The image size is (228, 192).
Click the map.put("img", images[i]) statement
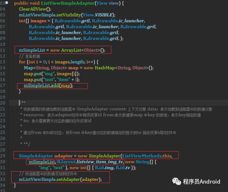(x=52, y=74)
